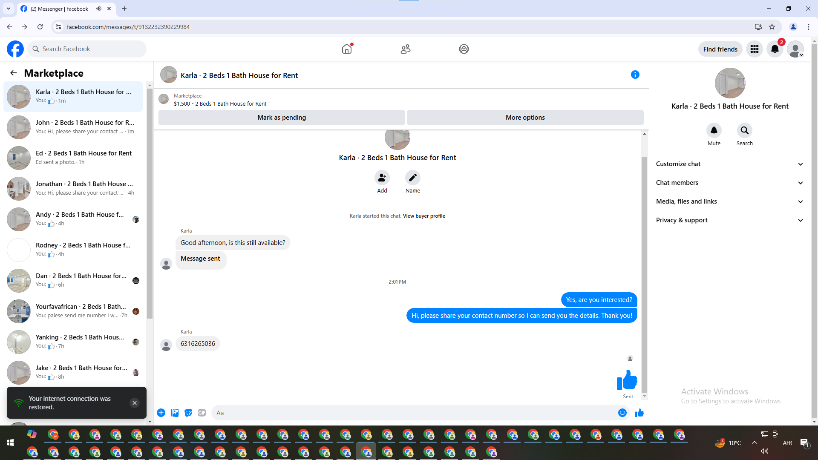818x460 pixels.
Task: Select the Karla conversation in list
Action: (73, 96)
